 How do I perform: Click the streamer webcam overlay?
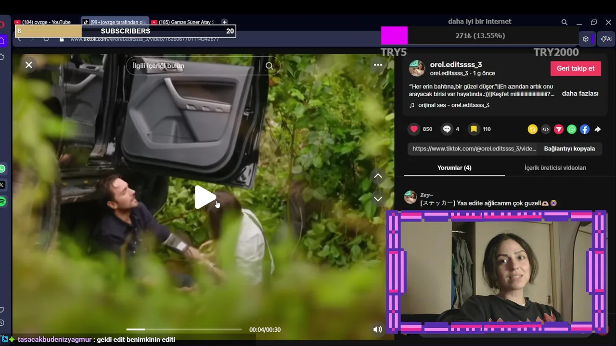(x=496, y=272)
